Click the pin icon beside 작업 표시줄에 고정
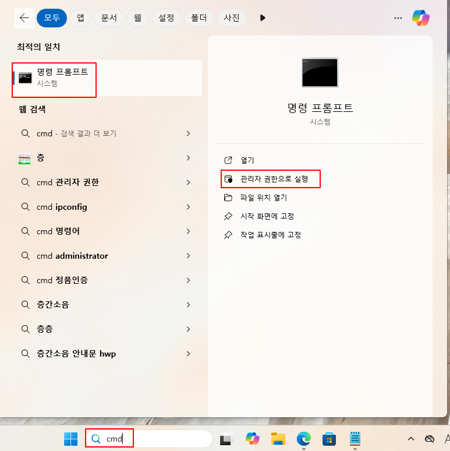Viewport: 450px width, 451px height. click(x=228, y=235)
